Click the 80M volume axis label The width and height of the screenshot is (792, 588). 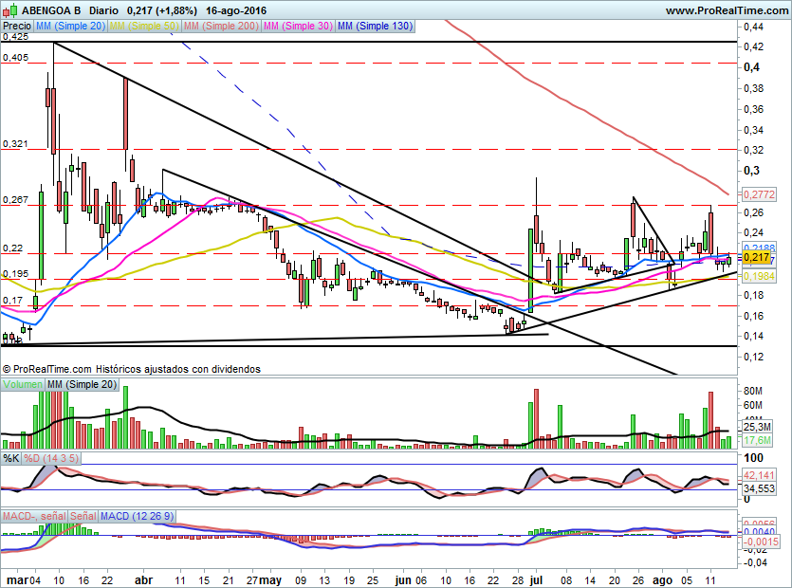753,391
